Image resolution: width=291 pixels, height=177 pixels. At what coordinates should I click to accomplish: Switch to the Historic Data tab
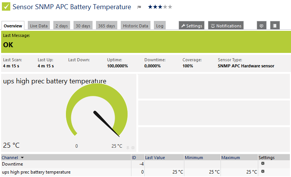pyautogui.click(x=136, y=26)
